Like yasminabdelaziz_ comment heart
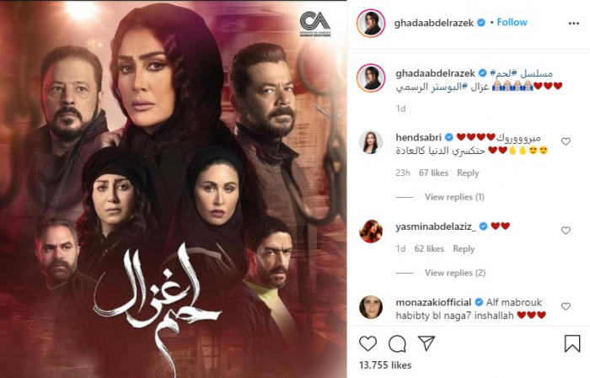590x378 pixels. [x=566, y=231]
